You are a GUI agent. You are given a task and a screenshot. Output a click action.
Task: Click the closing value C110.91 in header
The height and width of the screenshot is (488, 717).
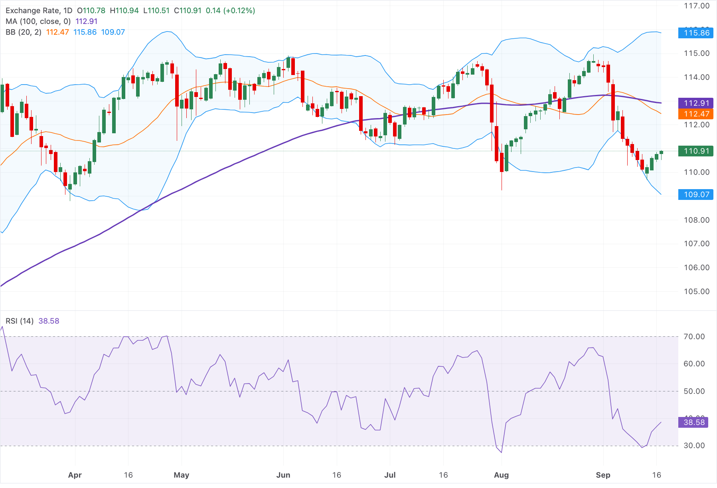point(188,11)
